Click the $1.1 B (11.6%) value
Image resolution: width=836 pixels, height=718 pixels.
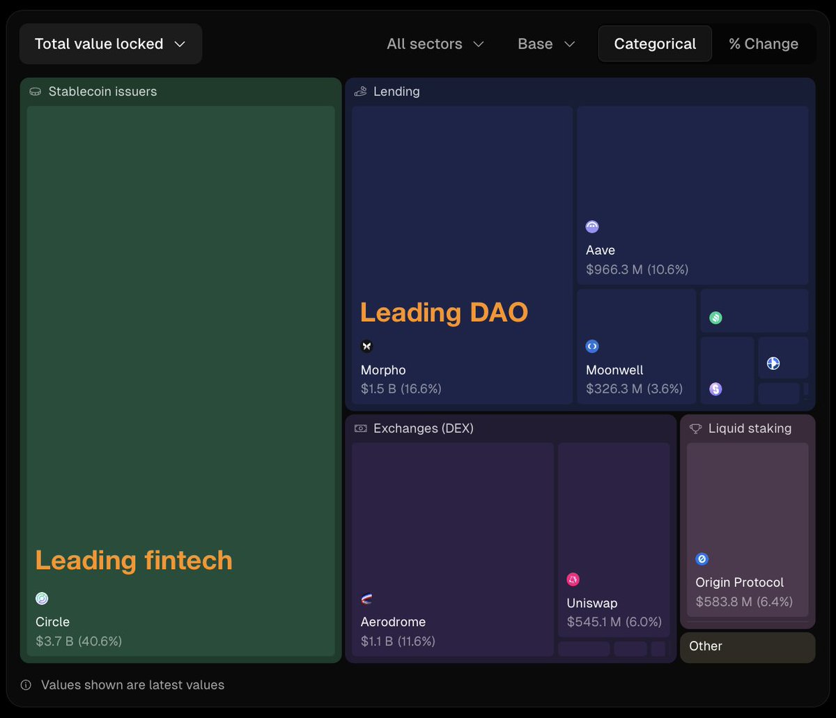(x=398, y=641)
